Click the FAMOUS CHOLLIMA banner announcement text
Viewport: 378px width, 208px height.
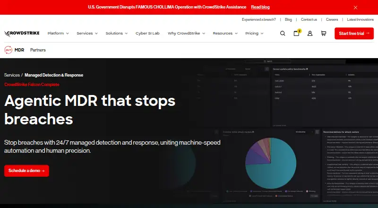pos(167,7)
